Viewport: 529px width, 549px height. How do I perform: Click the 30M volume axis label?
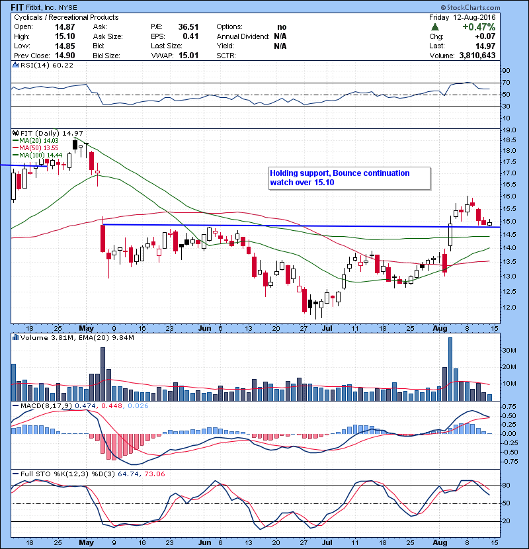(509, 350)
